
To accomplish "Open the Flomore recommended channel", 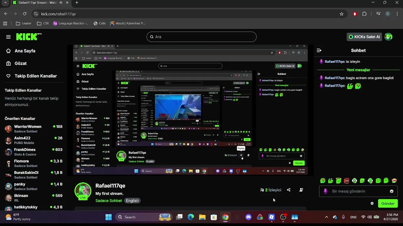I will point(34,163).
